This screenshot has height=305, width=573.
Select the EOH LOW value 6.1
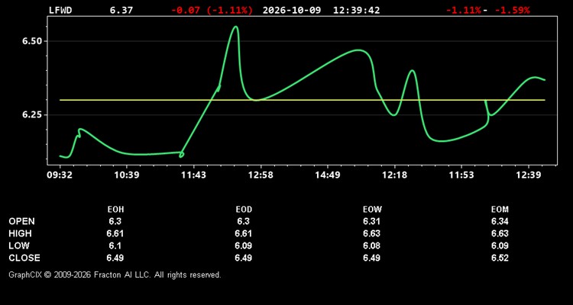[115, 246]
